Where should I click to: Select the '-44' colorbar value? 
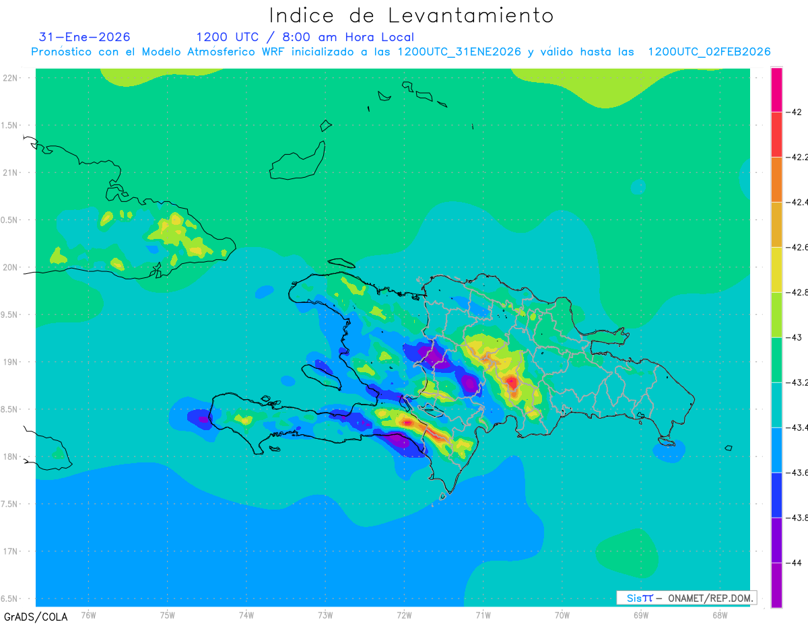pyautogui.click(x=794, y=563)
